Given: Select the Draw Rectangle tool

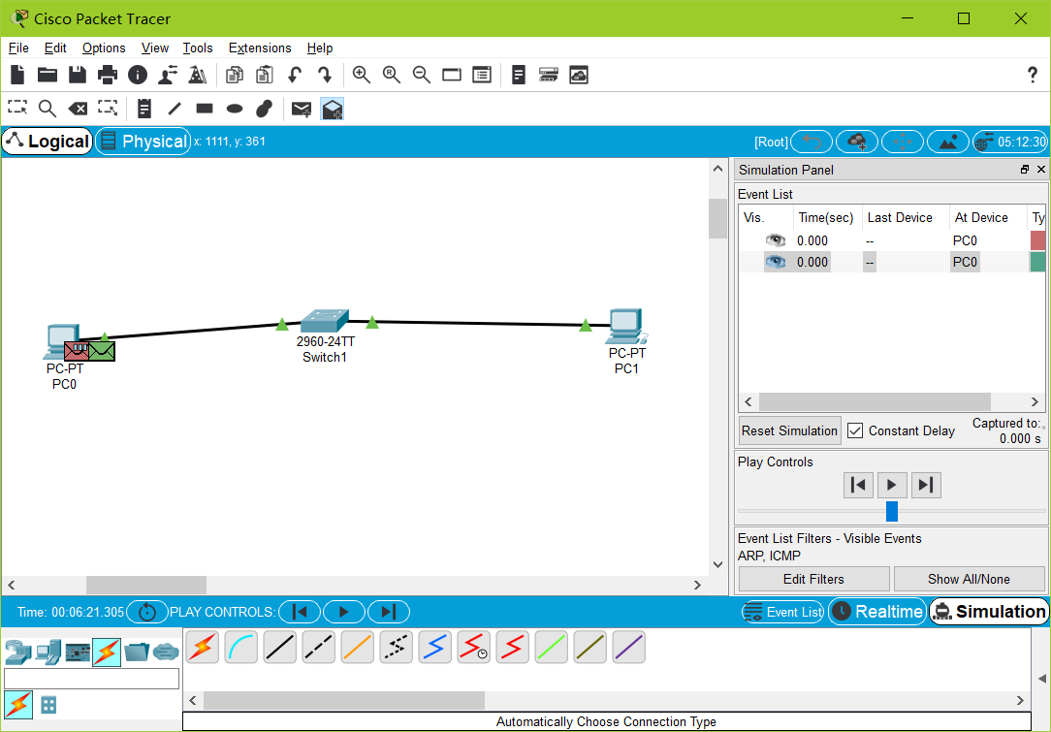Looking at the screenshot, I should tap(205, 109).
